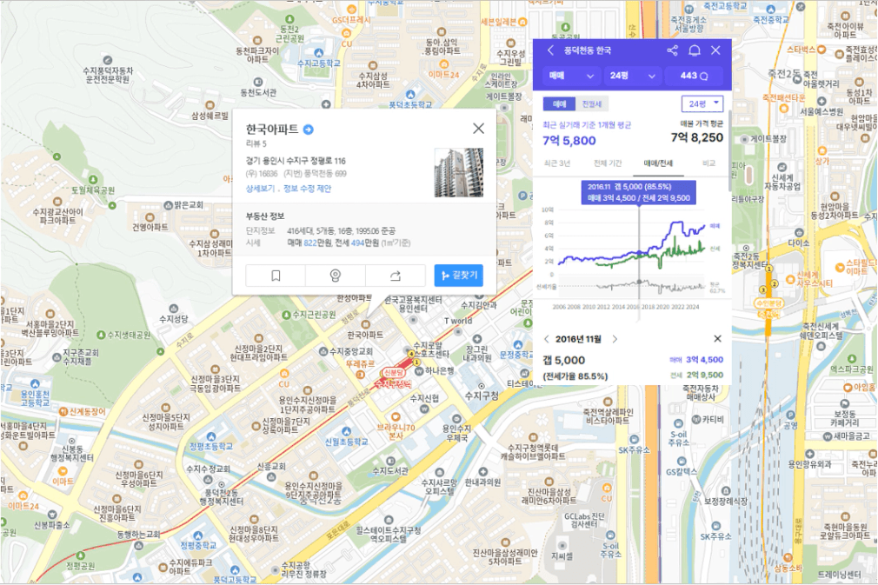Switch to 전월세 toggle option
Image resolution: width=878 pixels, height=585 pixels.
[592, 103]
